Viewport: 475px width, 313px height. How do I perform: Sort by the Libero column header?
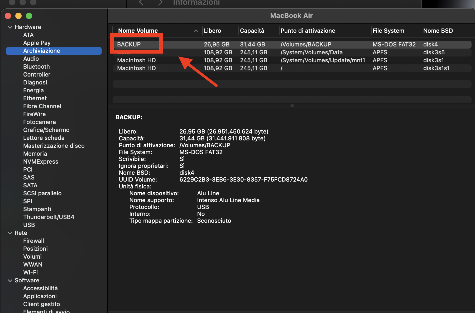(212, 31)
